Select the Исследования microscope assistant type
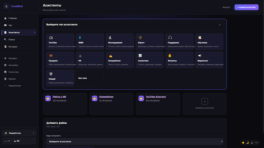Image resolution: width=264 pixels, height=148 pixels. coord(120,42)
